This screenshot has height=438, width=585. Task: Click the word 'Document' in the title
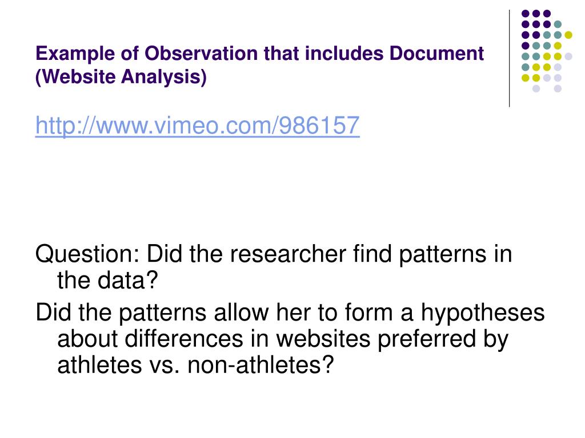pos(436,54)
